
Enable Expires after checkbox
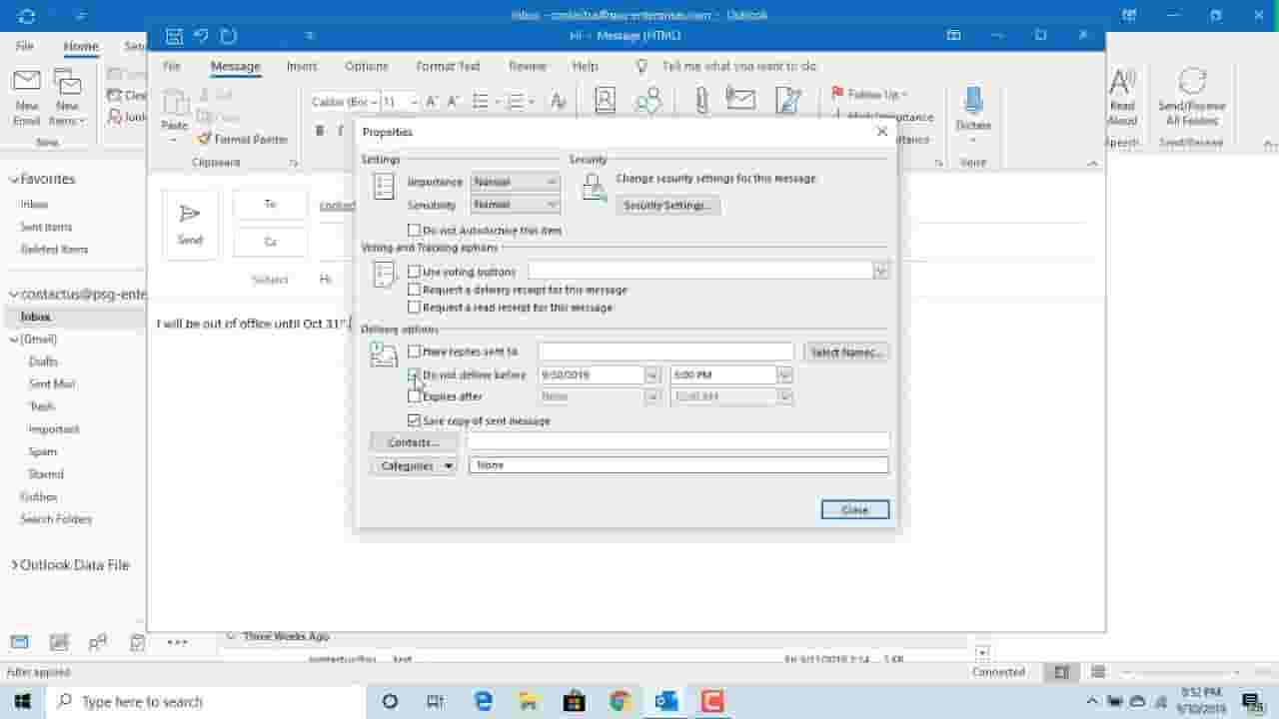414,396
